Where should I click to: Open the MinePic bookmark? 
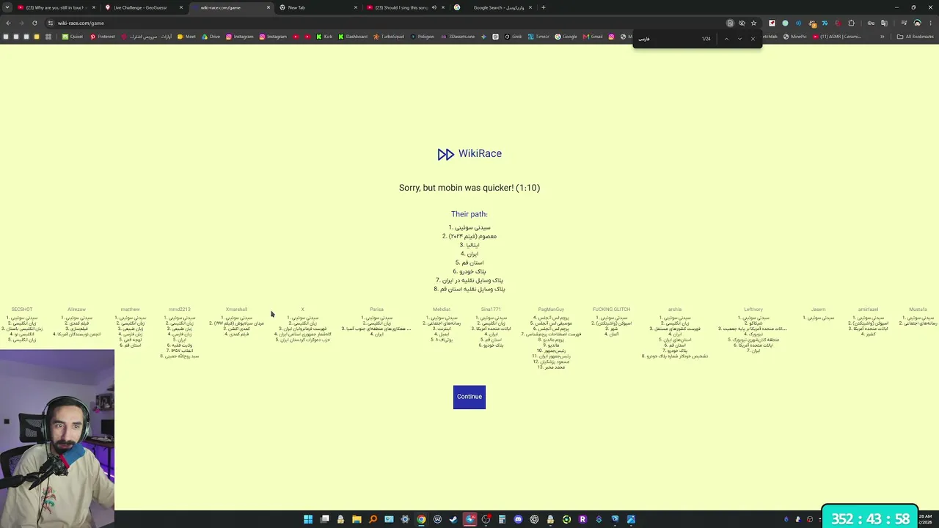pos(794,37)
